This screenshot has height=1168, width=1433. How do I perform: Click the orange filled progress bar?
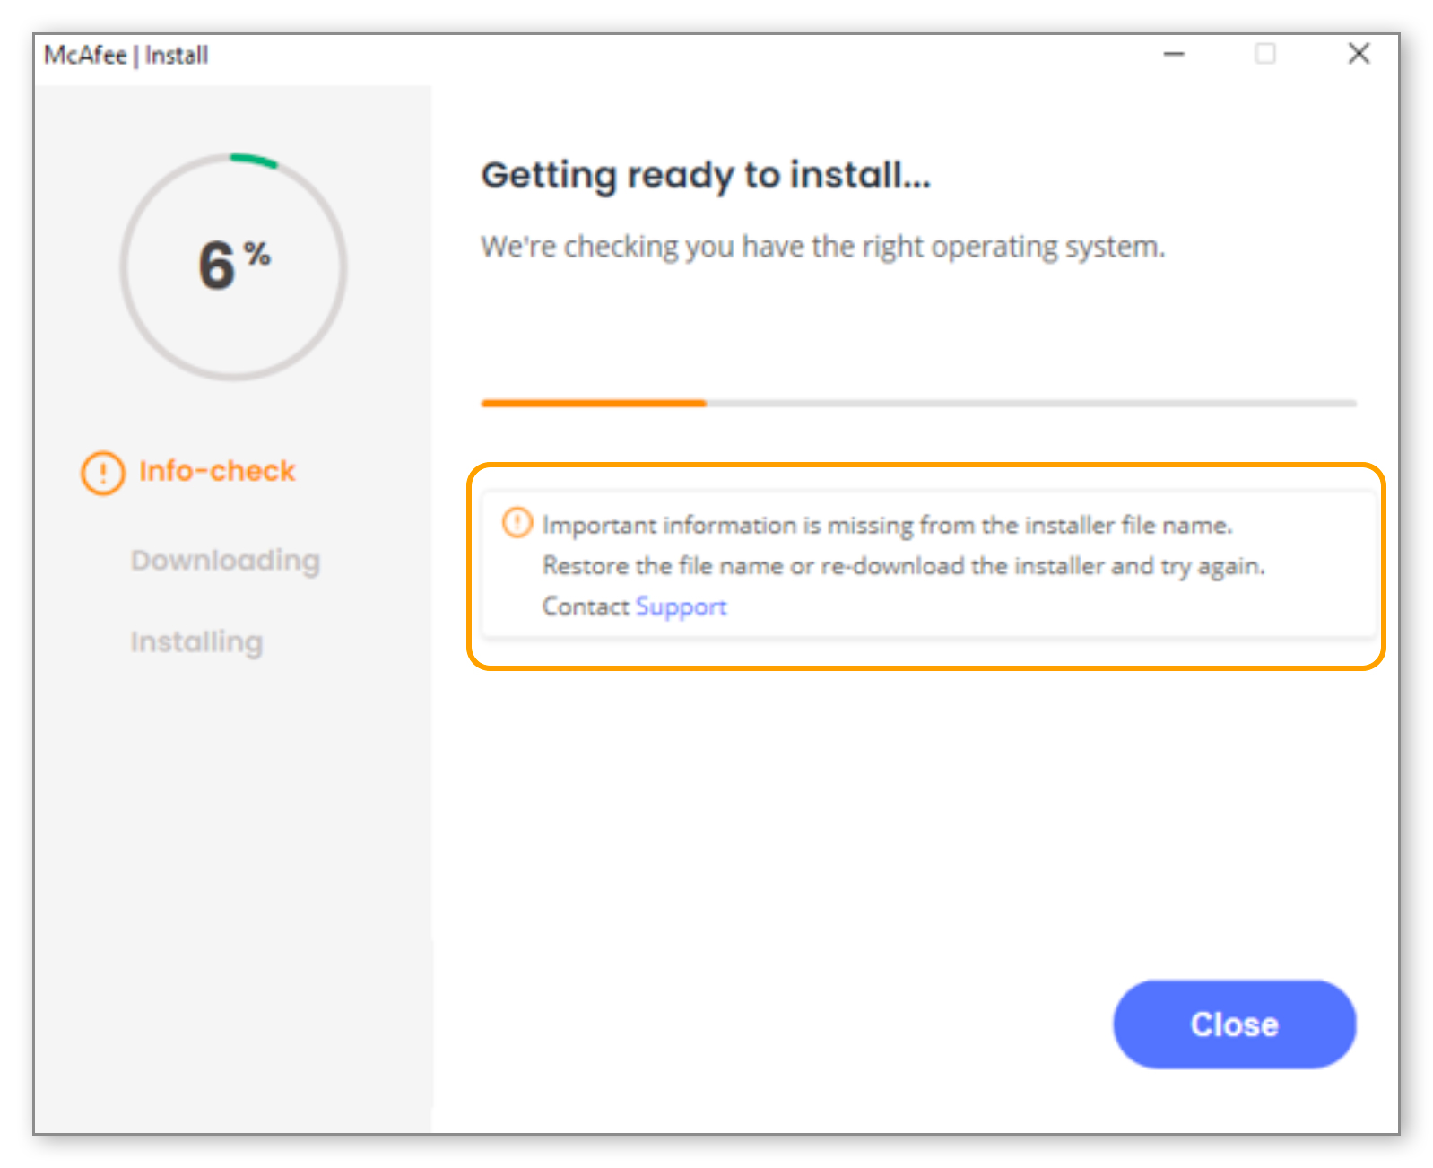[x=592, y=404]
